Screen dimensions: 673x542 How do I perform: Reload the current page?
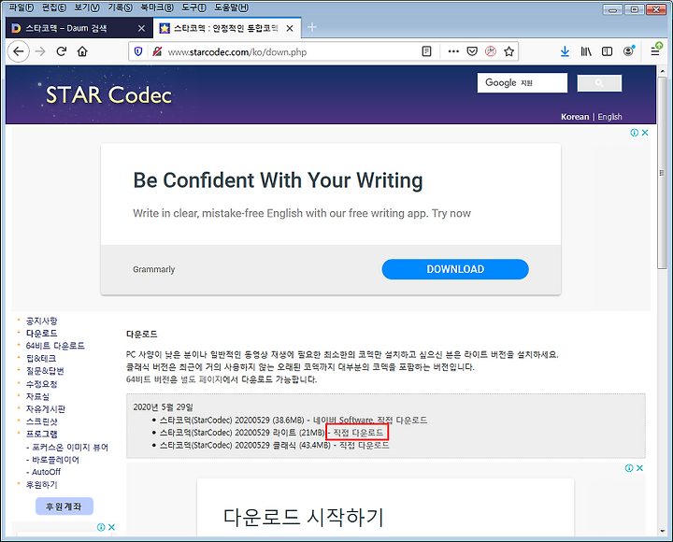(x=62, y=52)
